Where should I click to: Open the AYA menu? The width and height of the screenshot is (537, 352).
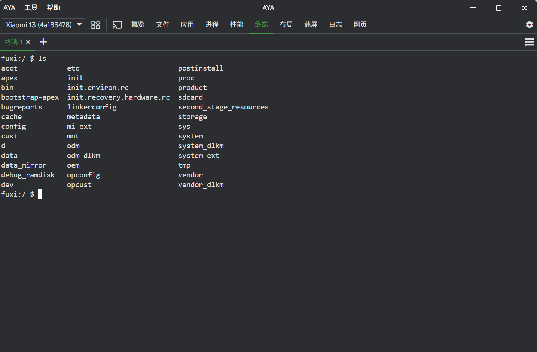[x=9, y=8]
